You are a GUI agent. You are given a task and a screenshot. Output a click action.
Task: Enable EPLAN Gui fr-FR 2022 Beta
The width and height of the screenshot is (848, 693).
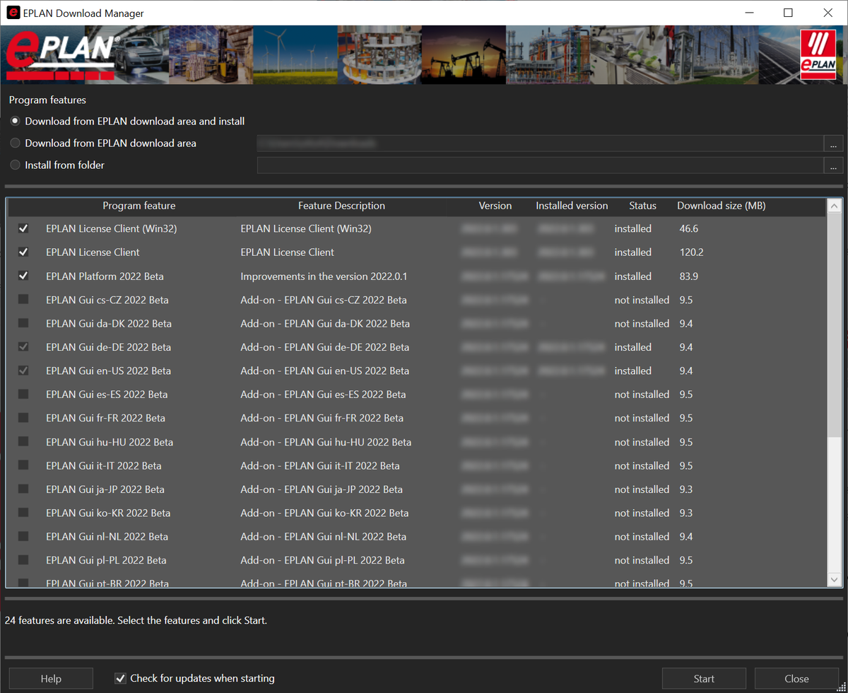[x=23, y=418]
